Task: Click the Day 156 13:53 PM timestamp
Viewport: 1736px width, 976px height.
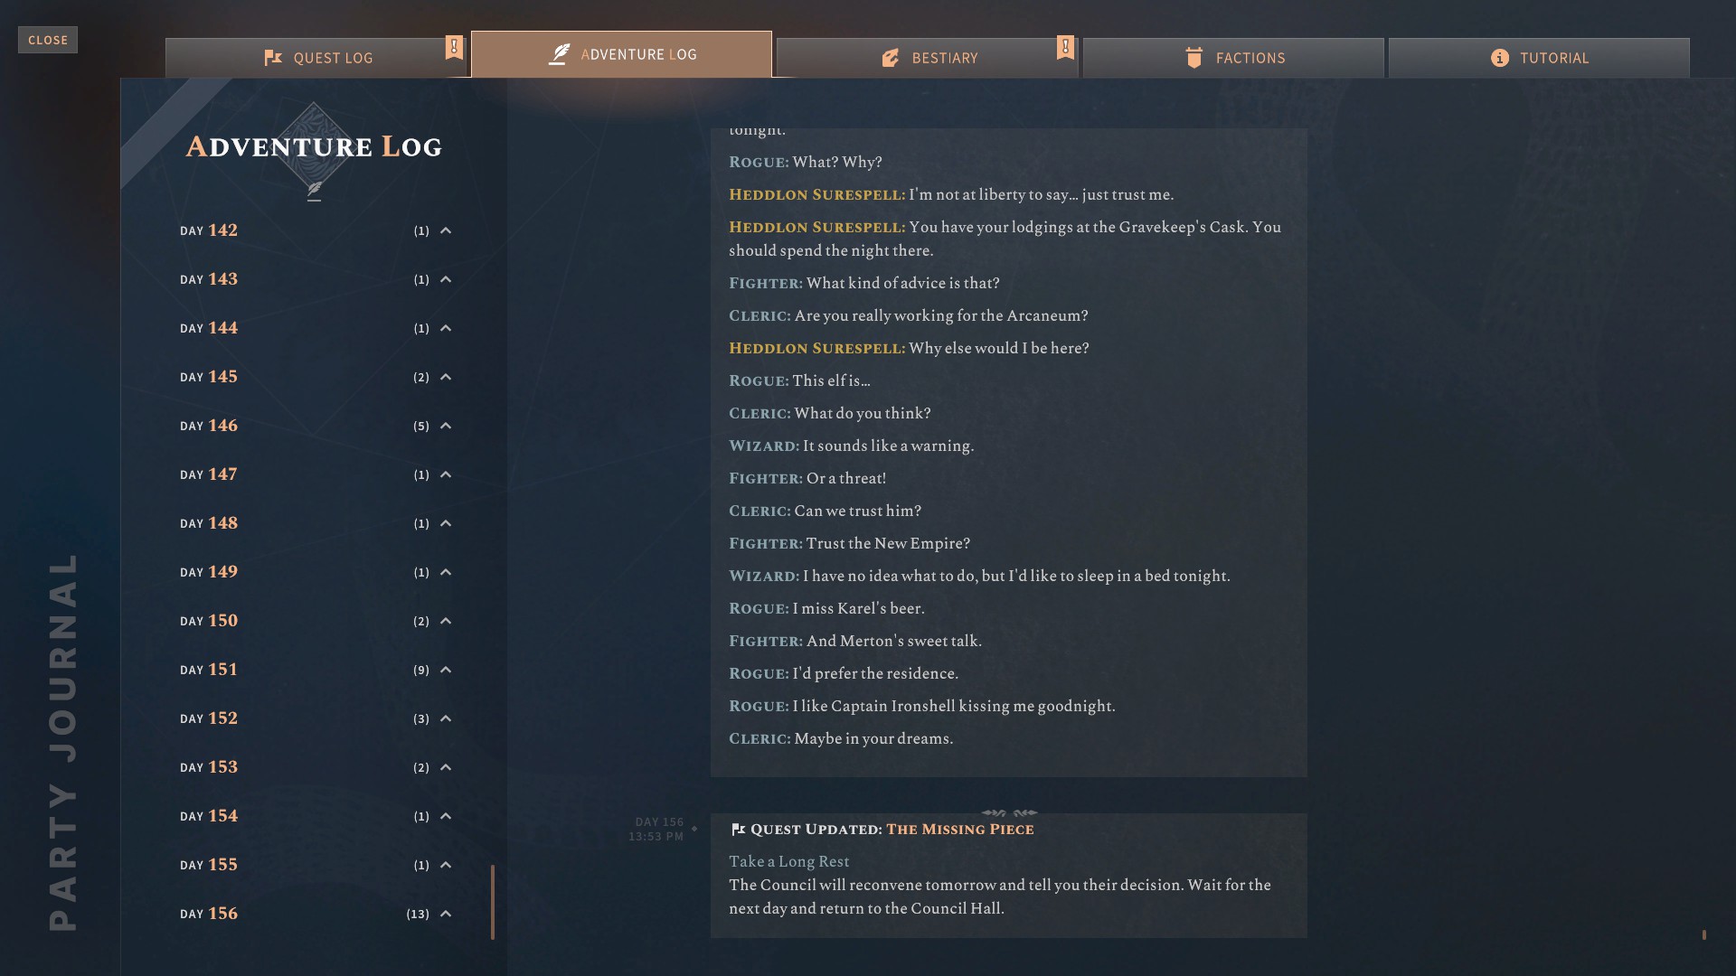Action: pyautogui.click(x=657, y=830)
